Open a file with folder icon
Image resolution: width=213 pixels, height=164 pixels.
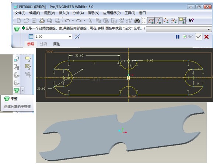(26, 21)
